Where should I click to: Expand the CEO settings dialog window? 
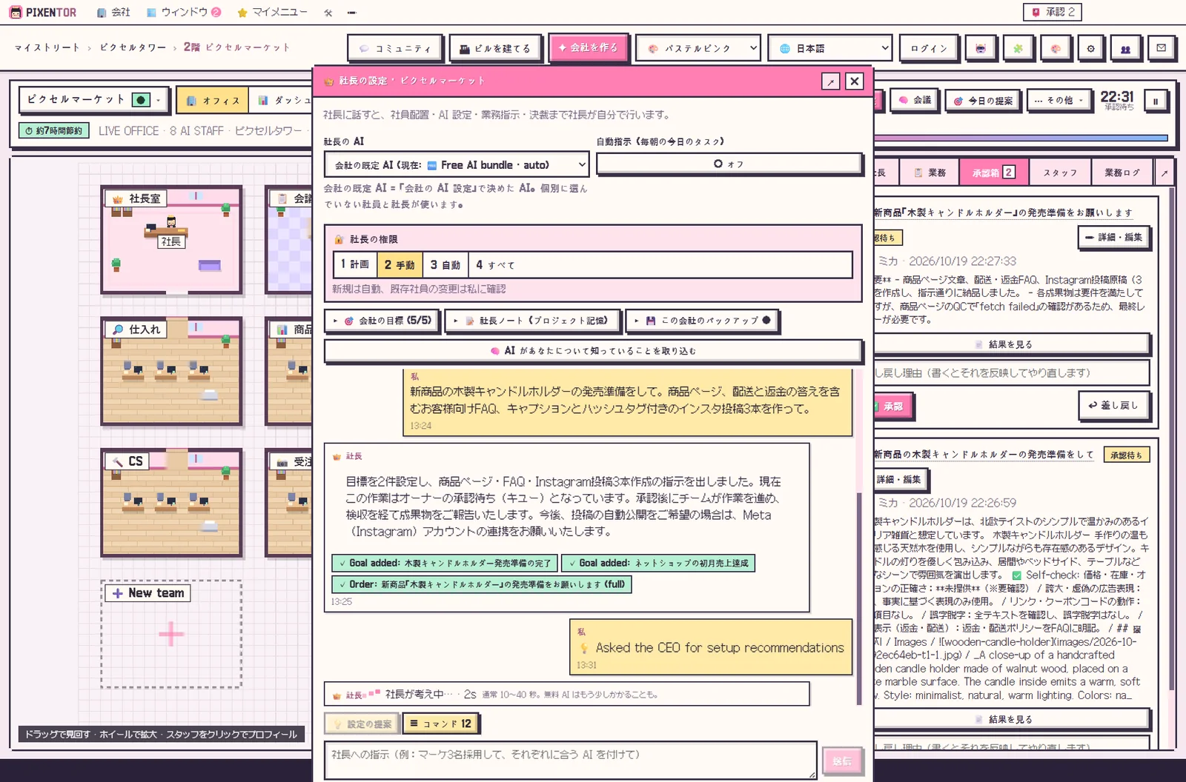[x=830, y=81]
